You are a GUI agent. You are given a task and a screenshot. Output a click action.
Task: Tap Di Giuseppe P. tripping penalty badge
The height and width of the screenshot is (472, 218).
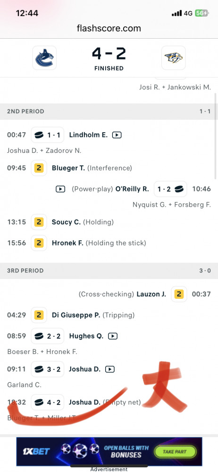pyautogui.click(x=39, y=315)
